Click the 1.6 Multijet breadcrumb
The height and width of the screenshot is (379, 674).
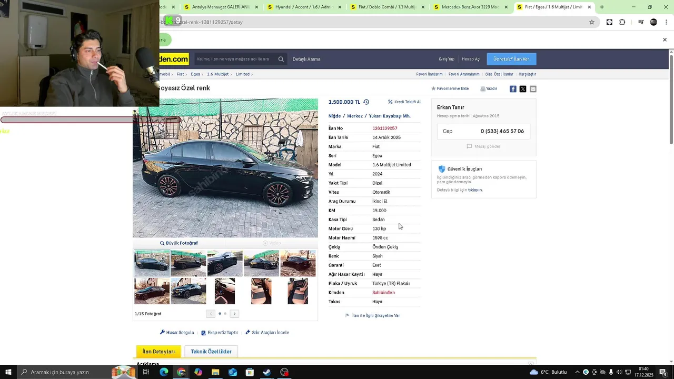point(217,74)
